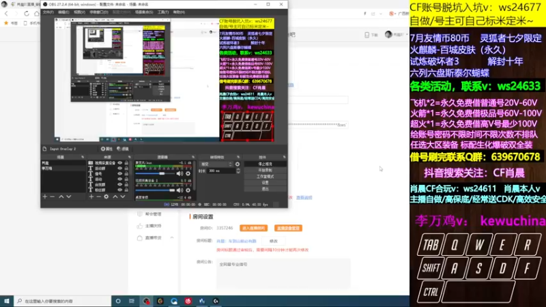
Task: Add a new scene with plus icon
Action: point(44,196)
